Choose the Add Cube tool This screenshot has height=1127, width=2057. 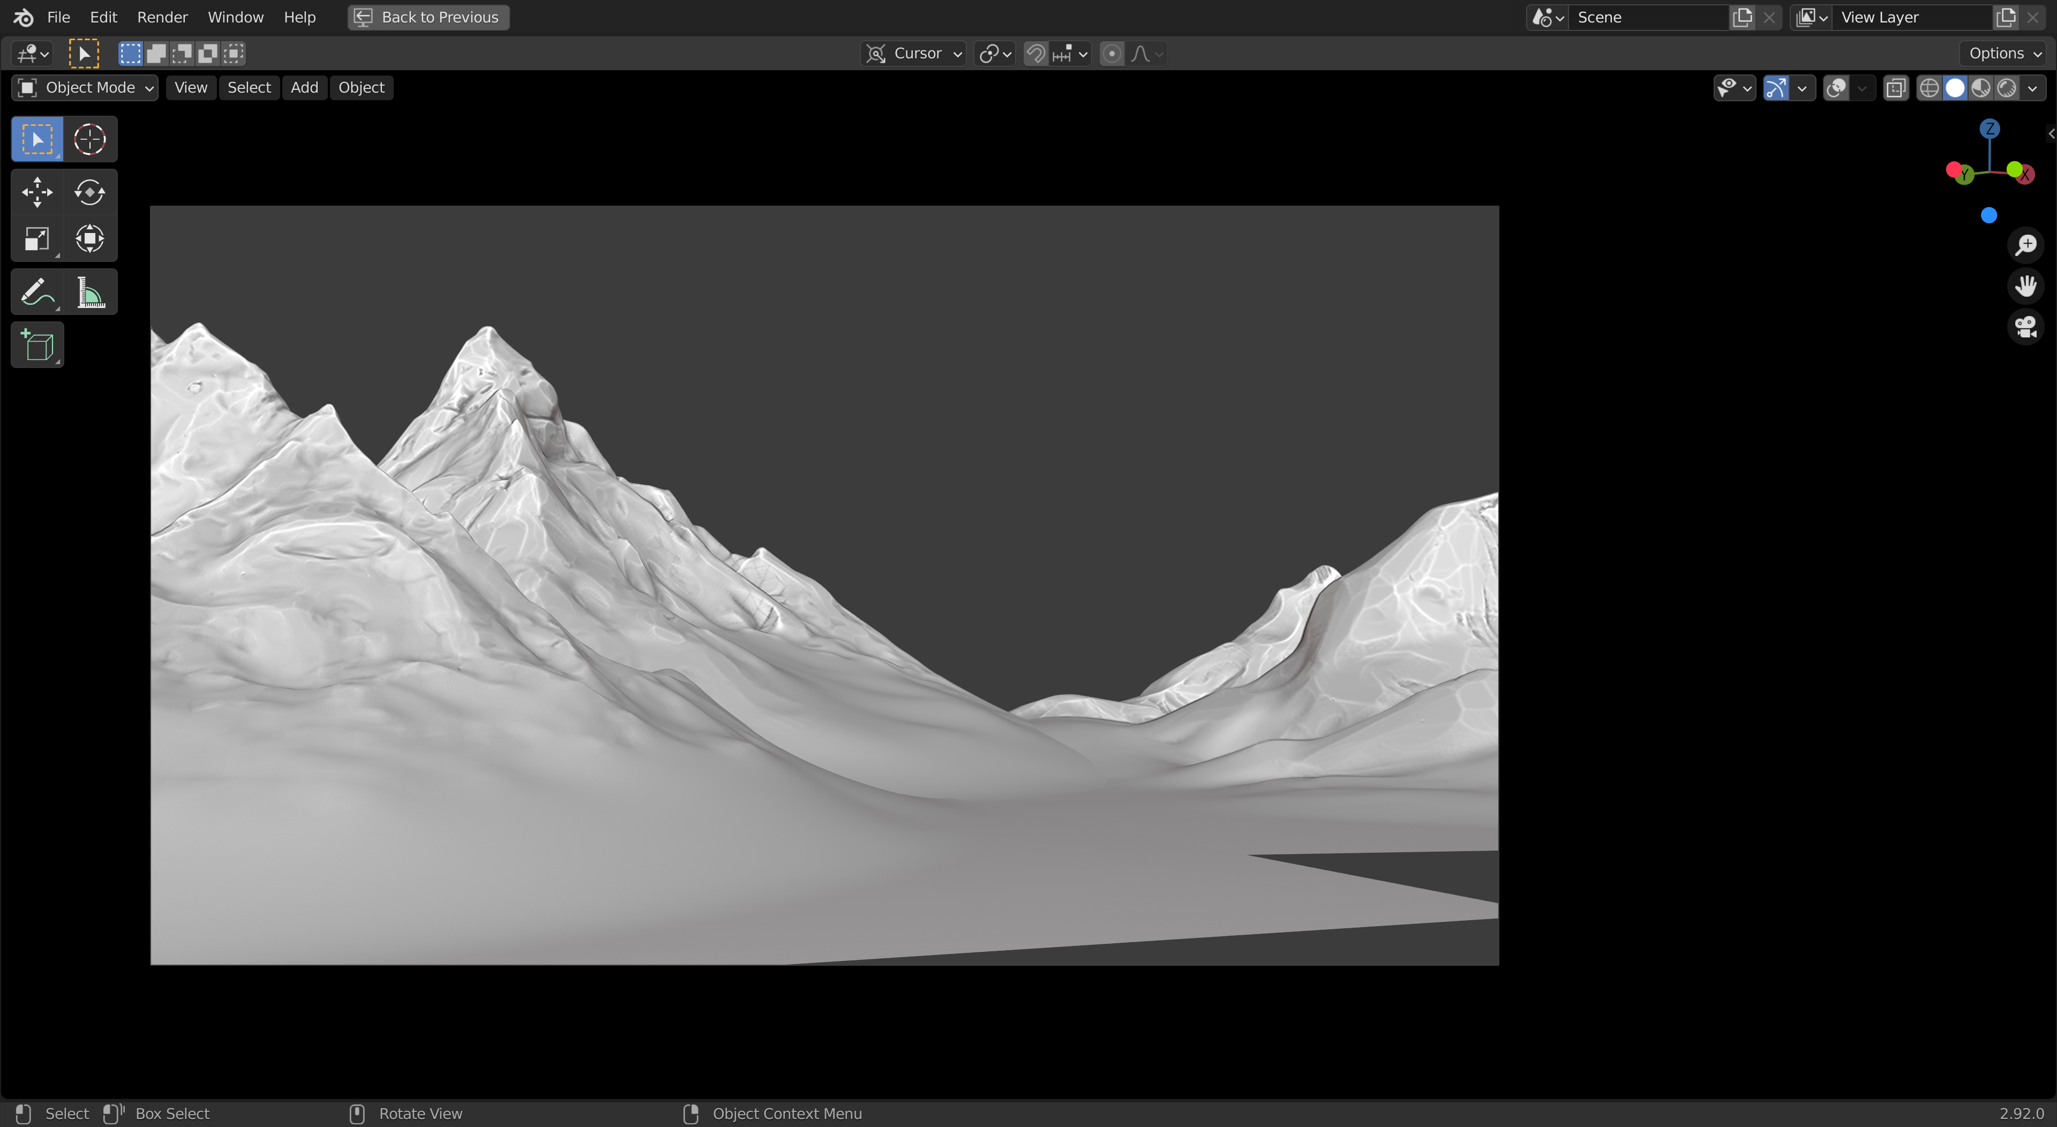click(x=37, y=345)
